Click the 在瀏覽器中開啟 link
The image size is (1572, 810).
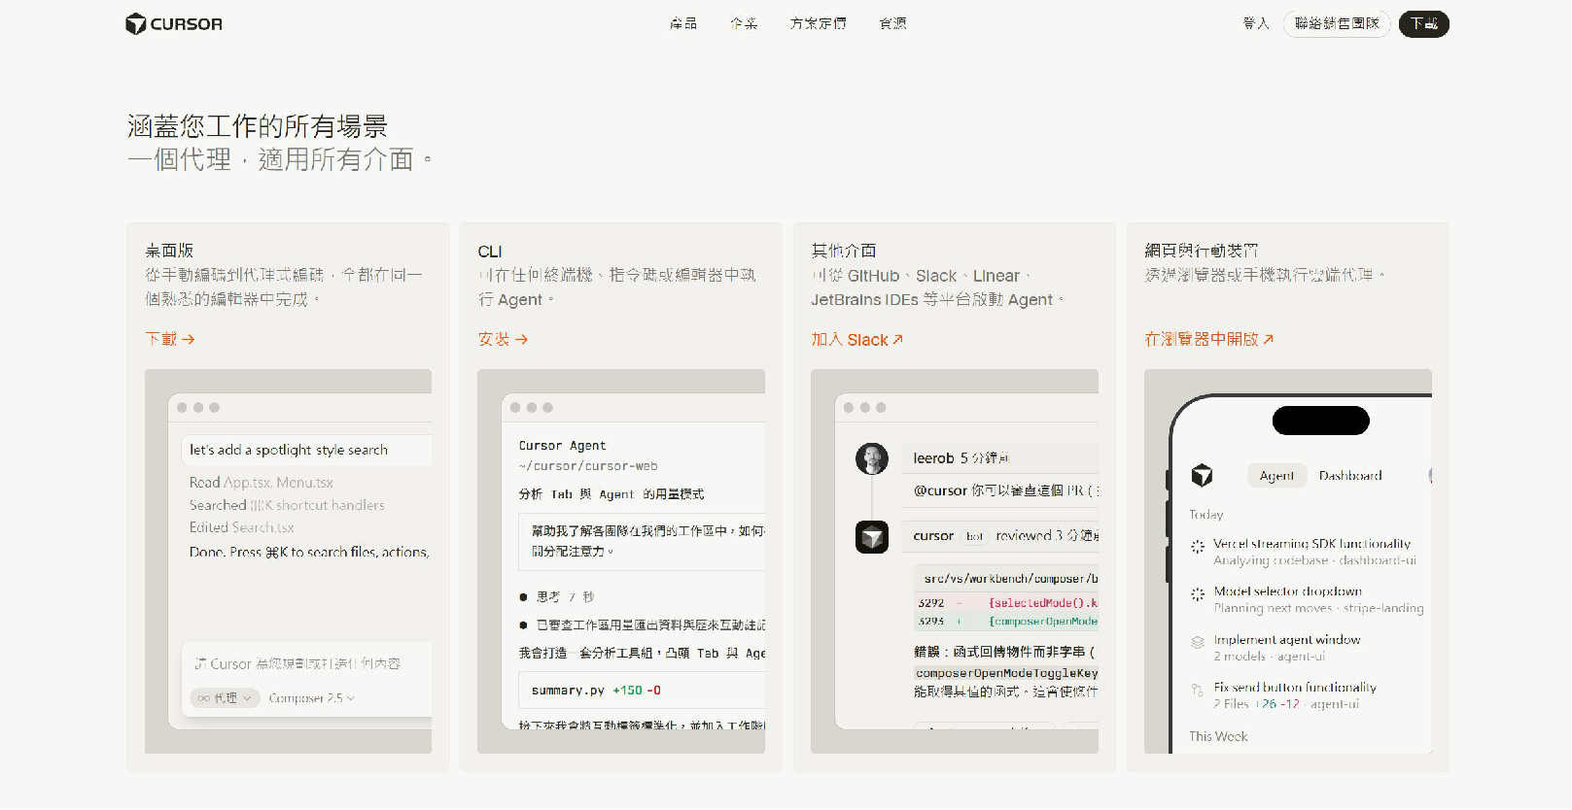(x=1209, y=339)
